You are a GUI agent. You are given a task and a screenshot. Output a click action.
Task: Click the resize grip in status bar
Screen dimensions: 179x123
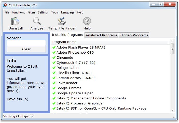pyautogui.click(x=174, y=117)
